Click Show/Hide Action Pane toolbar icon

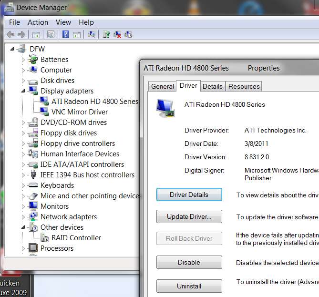click(x=77, y=35)
